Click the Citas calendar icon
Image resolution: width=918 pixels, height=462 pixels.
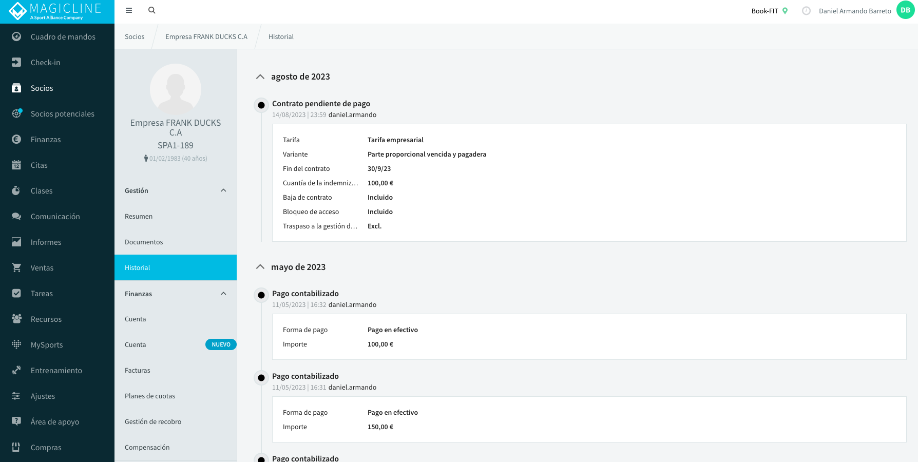coord(16,165)
